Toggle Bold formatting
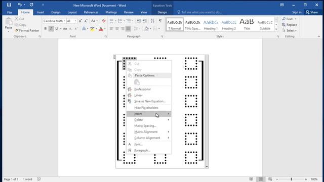 (x=46, y=29)
